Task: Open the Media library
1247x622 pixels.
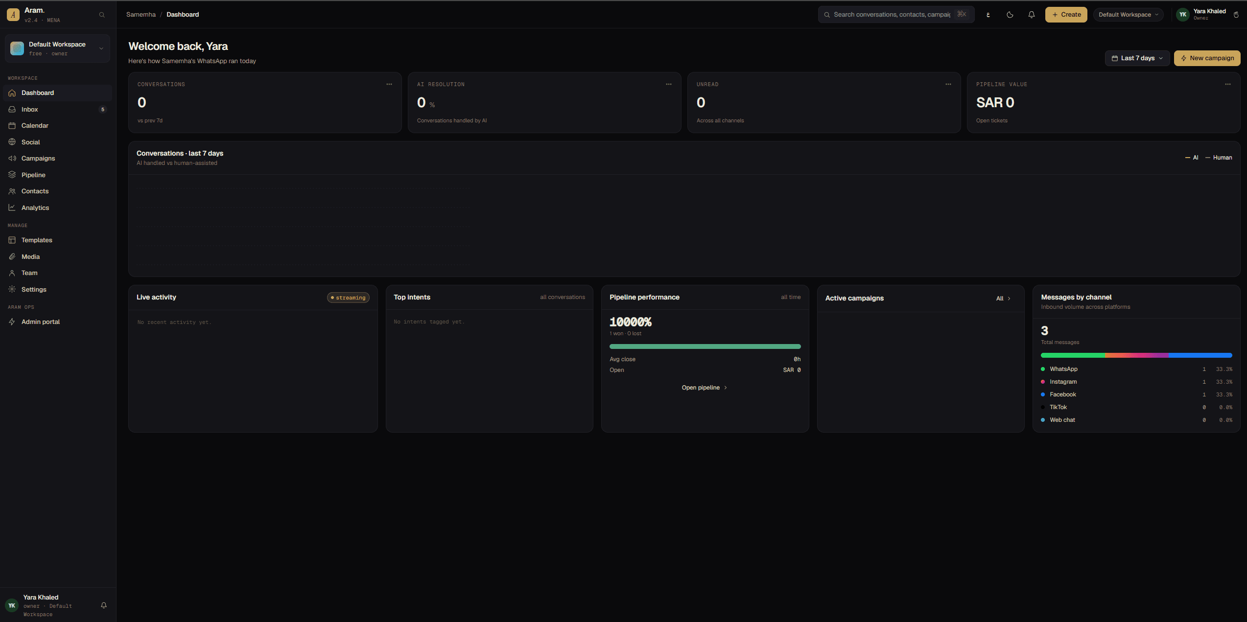Action: coord(57,256)
